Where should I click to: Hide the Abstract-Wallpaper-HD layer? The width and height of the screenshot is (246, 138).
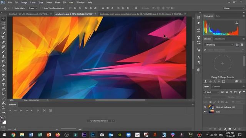205,107
